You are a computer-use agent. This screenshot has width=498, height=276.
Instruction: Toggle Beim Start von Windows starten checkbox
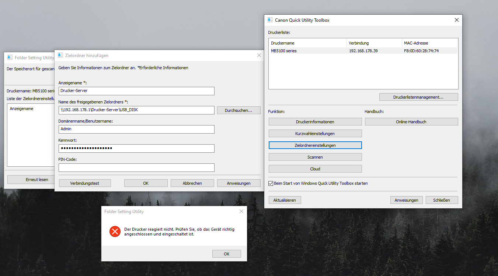click(271, 183)
